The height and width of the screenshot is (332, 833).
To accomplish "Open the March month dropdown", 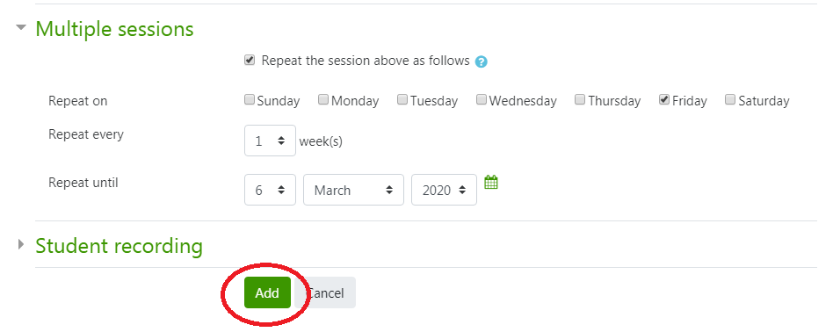I will point(353,190).
